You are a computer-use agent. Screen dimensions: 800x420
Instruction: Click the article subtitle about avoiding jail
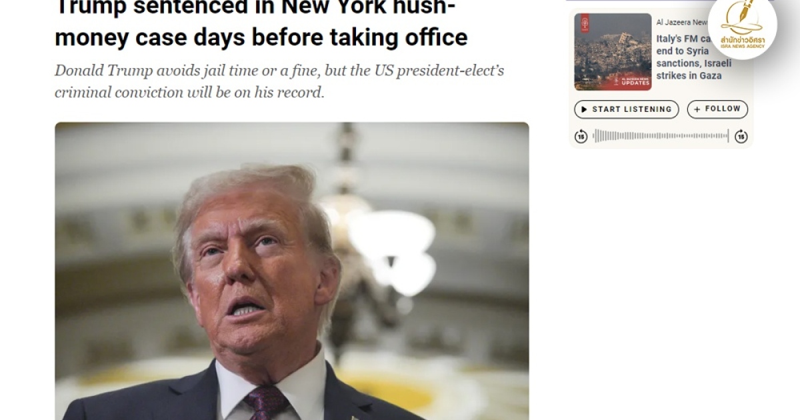[x=279, y=81]
